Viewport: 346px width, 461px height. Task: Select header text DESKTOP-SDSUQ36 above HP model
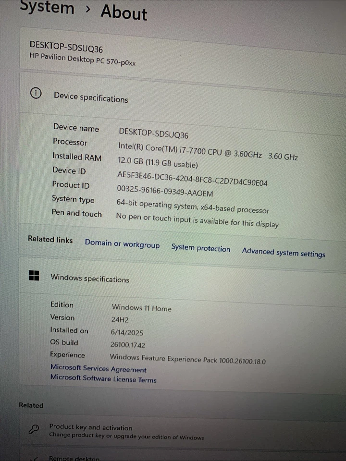point(66,47)
